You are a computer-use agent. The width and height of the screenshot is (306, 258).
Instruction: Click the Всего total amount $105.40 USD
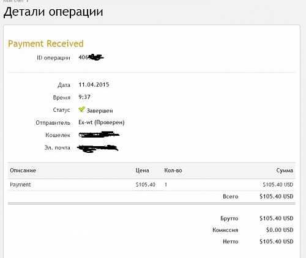tap(277, 196)
